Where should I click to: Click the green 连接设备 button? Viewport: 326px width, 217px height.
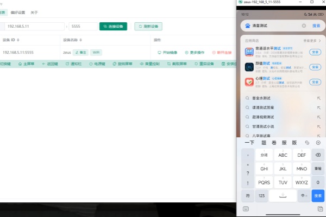click(113, 26)
